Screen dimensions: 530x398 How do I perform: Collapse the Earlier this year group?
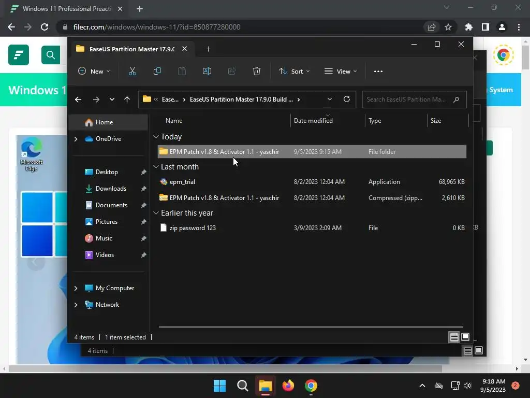[156, 213]
